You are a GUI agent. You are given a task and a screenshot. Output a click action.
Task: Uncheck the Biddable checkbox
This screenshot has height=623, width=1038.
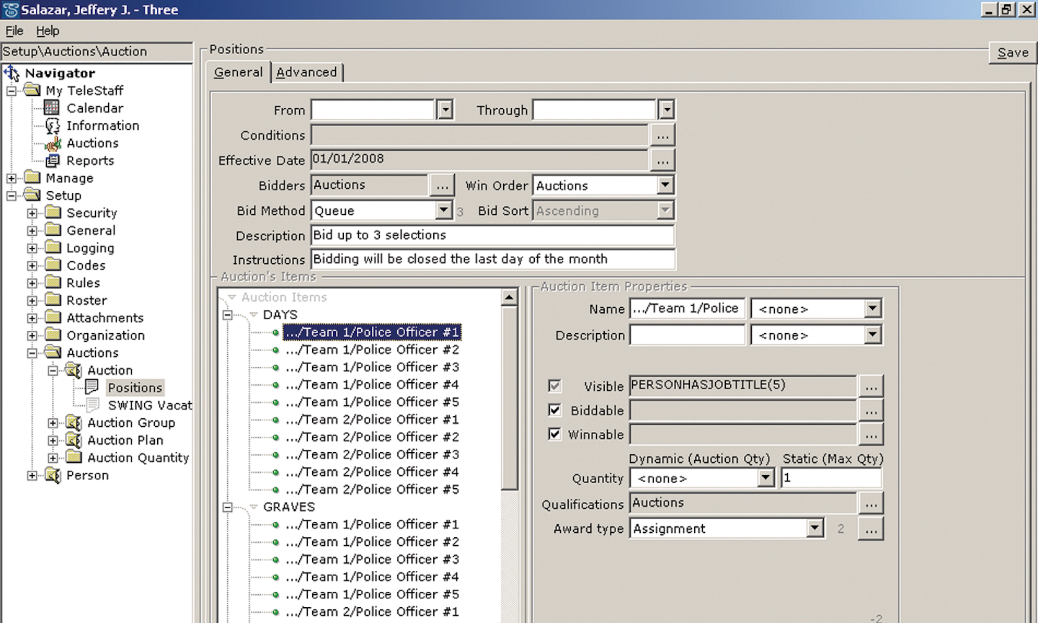pos(554,410)
